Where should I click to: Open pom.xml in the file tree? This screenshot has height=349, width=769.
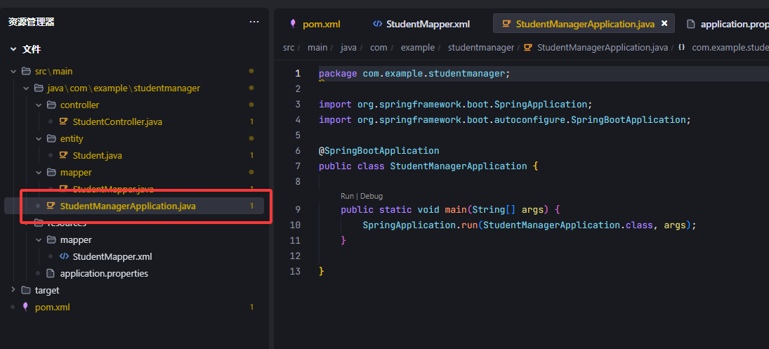tap(53, 308)
